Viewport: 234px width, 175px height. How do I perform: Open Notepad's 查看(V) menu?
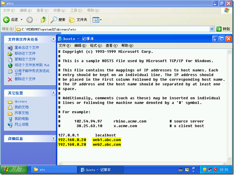112,45
